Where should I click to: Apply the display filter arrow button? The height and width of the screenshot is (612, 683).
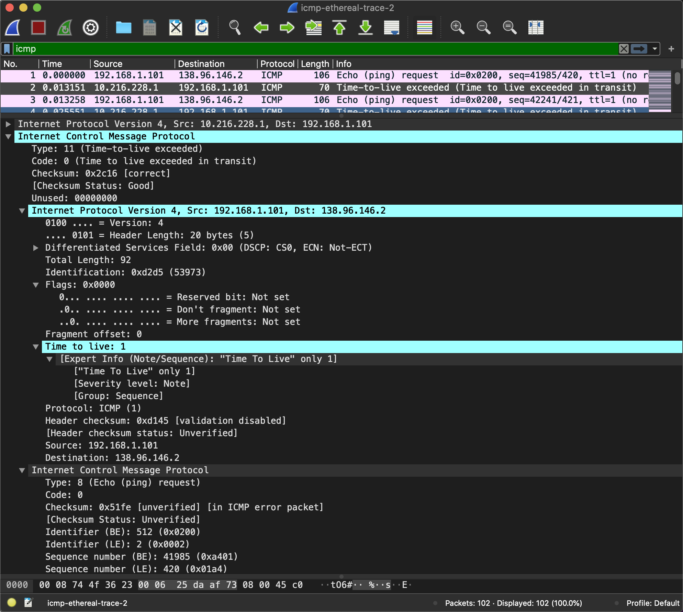pos(639,49)
